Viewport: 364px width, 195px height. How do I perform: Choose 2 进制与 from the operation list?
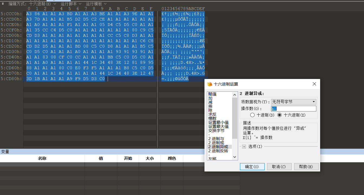coord(216,139)
